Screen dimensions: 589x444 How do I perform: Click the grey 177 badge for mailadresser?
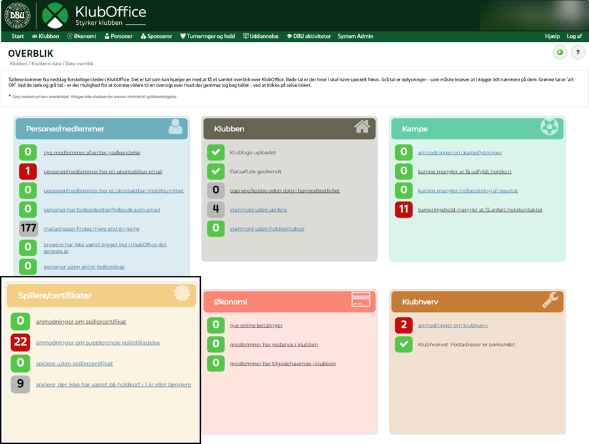(29, 228)
